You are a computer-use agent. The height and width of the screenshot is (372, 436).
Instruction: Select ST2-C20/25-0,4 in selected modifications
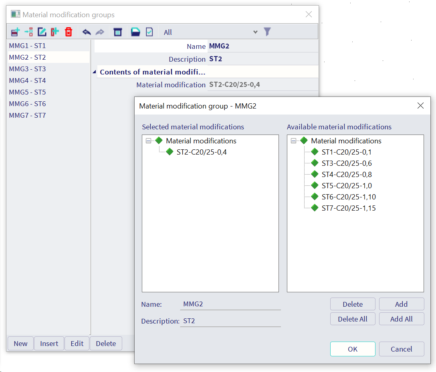(x=201, y=152)
